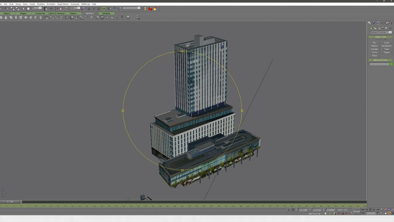Toggle the selection lock icon

[x=289, y=210]
